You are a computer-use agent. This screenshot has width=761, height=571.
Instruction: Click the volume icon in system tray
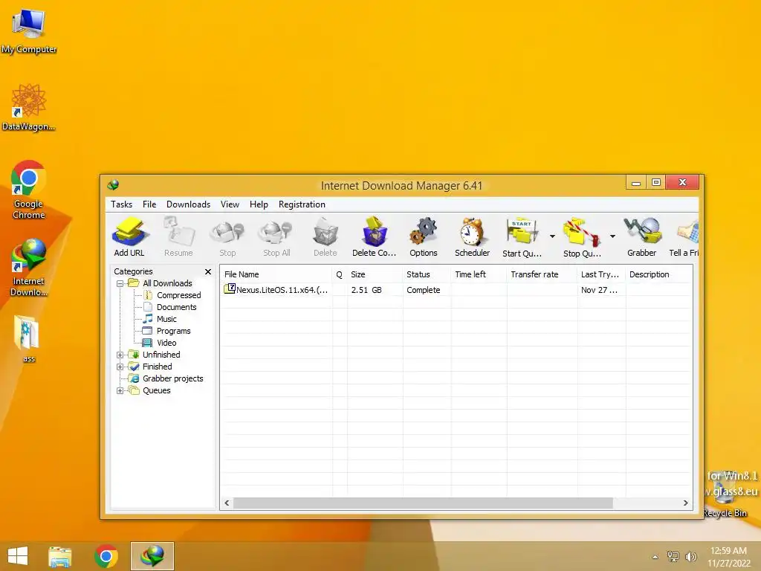click(690, 557)
